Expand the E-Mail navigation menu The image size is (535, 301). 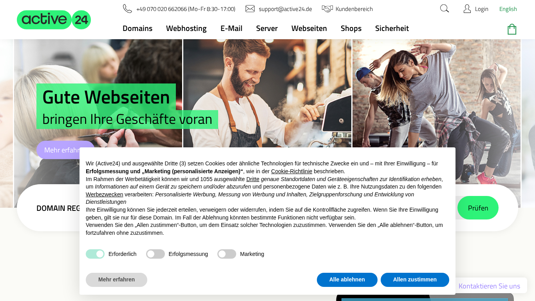[x=231, y=28]
